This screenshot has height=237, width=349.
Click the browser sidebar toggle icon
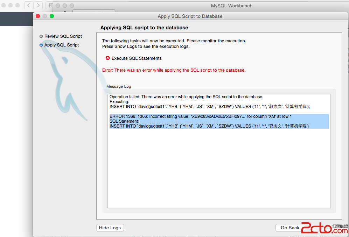[x=50, y=5]
